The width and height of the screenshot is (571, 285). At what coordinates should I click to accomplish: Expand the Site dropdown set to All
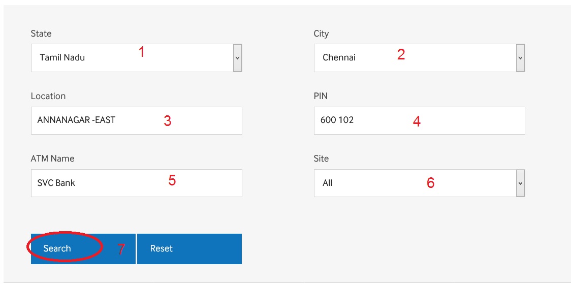point(419,183)
